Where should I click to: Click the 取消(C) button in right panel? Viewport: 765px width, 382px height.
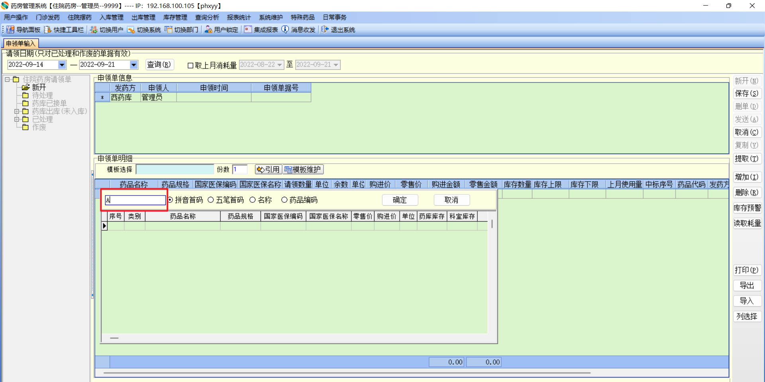(747, 132)
